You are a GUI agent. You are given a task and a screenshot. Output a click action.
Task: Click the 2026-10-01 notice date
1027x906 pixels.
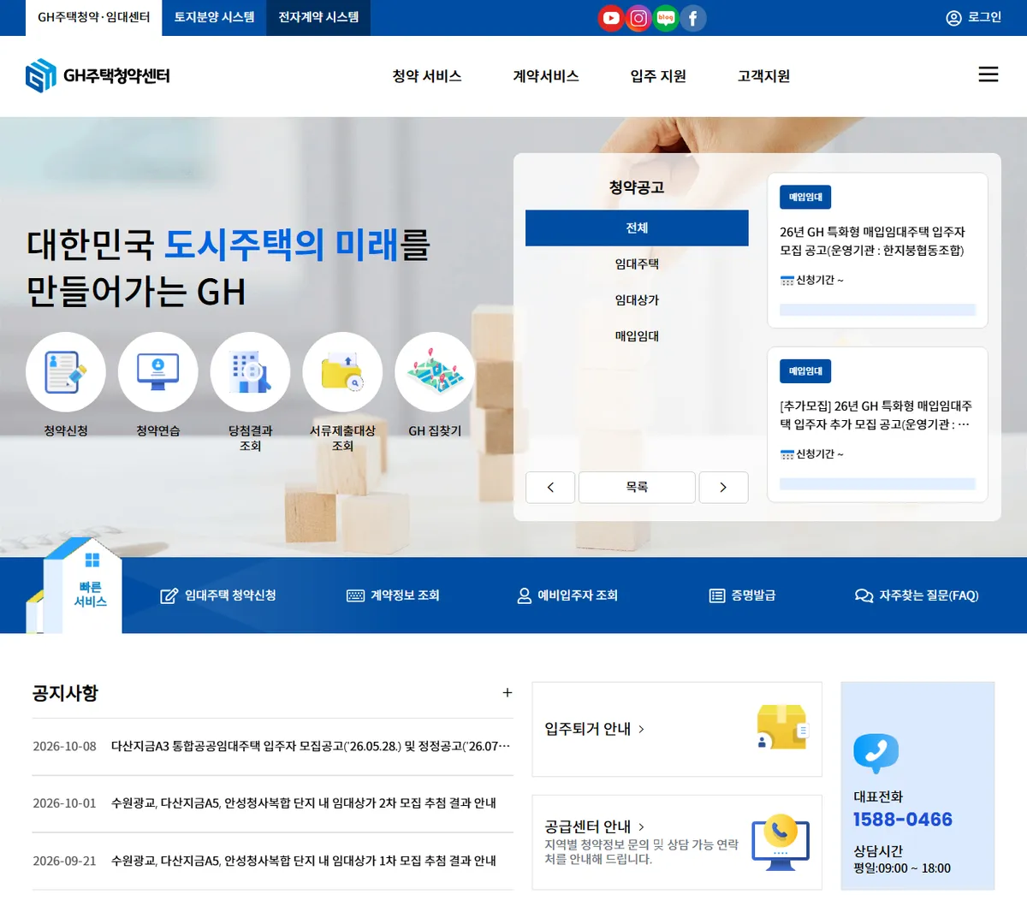64,803
